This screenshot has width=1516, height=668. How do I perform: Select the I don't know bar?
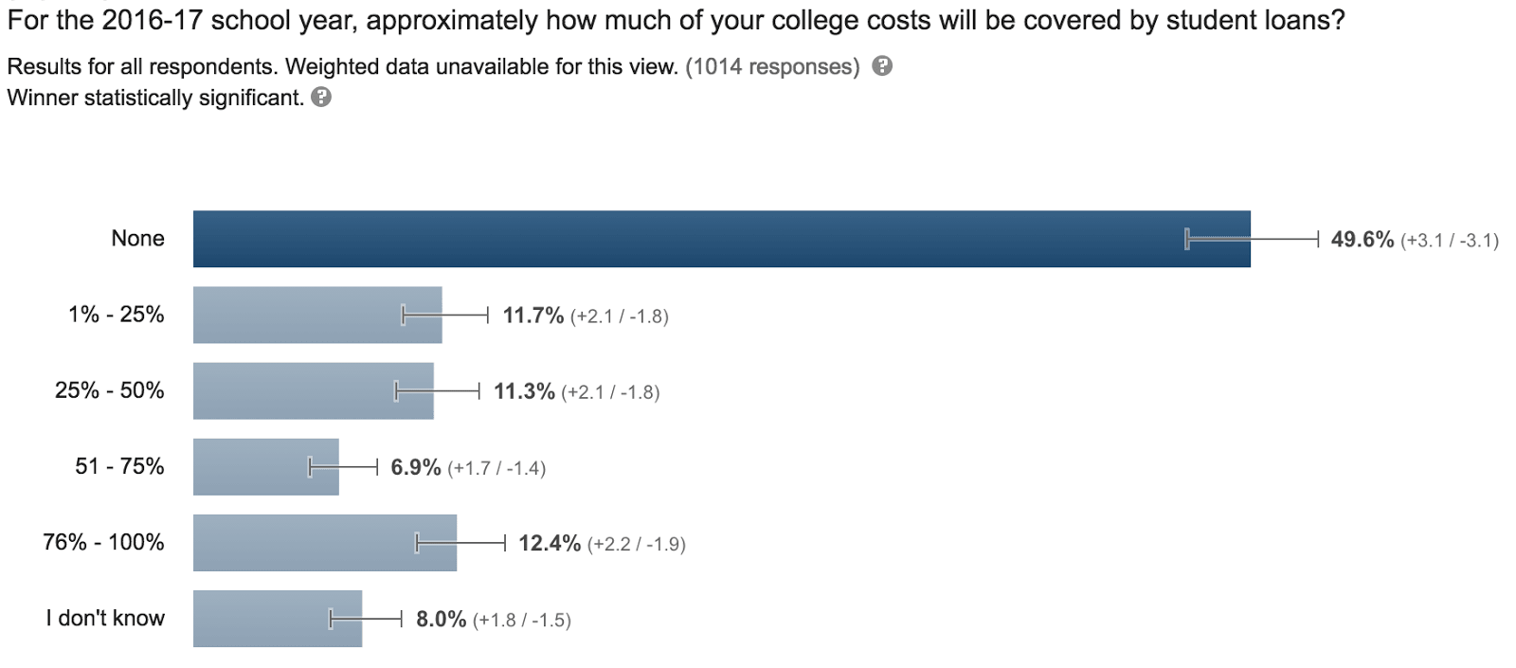point(277,618)
